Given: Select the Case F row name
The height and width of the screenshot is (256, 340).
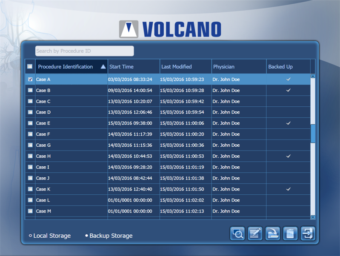Looking at the screenshot, I should click(x=43, y=134).
